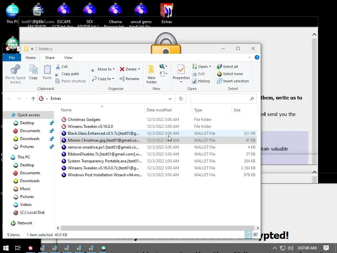Open Explorer Help icon
Screen dimensions: 337x253
257,57
